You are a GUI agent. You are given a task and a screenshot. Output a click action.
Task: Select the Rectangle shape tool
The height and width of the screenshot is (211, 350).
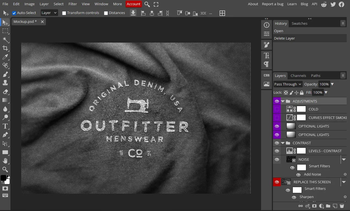[x=5, y=152]
